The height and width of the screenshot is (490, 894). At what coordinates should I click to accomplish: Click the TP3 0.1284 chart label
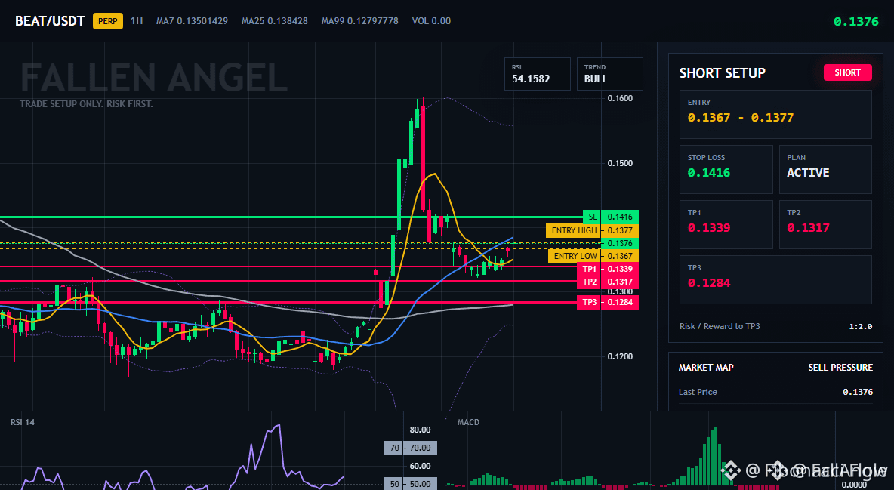click(x=608, y=302)
